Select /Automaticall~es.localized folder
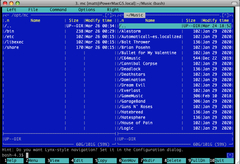The height and width of the screenshot is (164, 240). click(175, 37)
